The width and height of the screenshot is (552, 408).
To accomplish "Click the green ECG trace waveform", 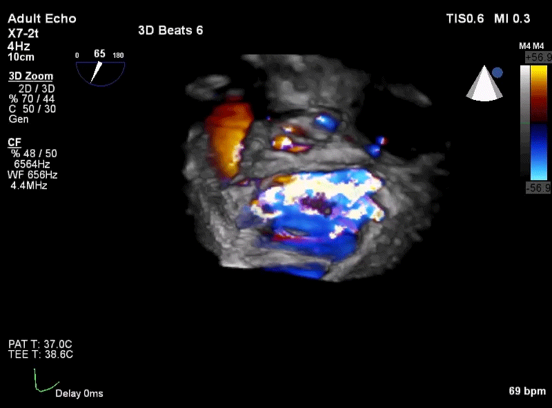I will [x=46, y=380].
